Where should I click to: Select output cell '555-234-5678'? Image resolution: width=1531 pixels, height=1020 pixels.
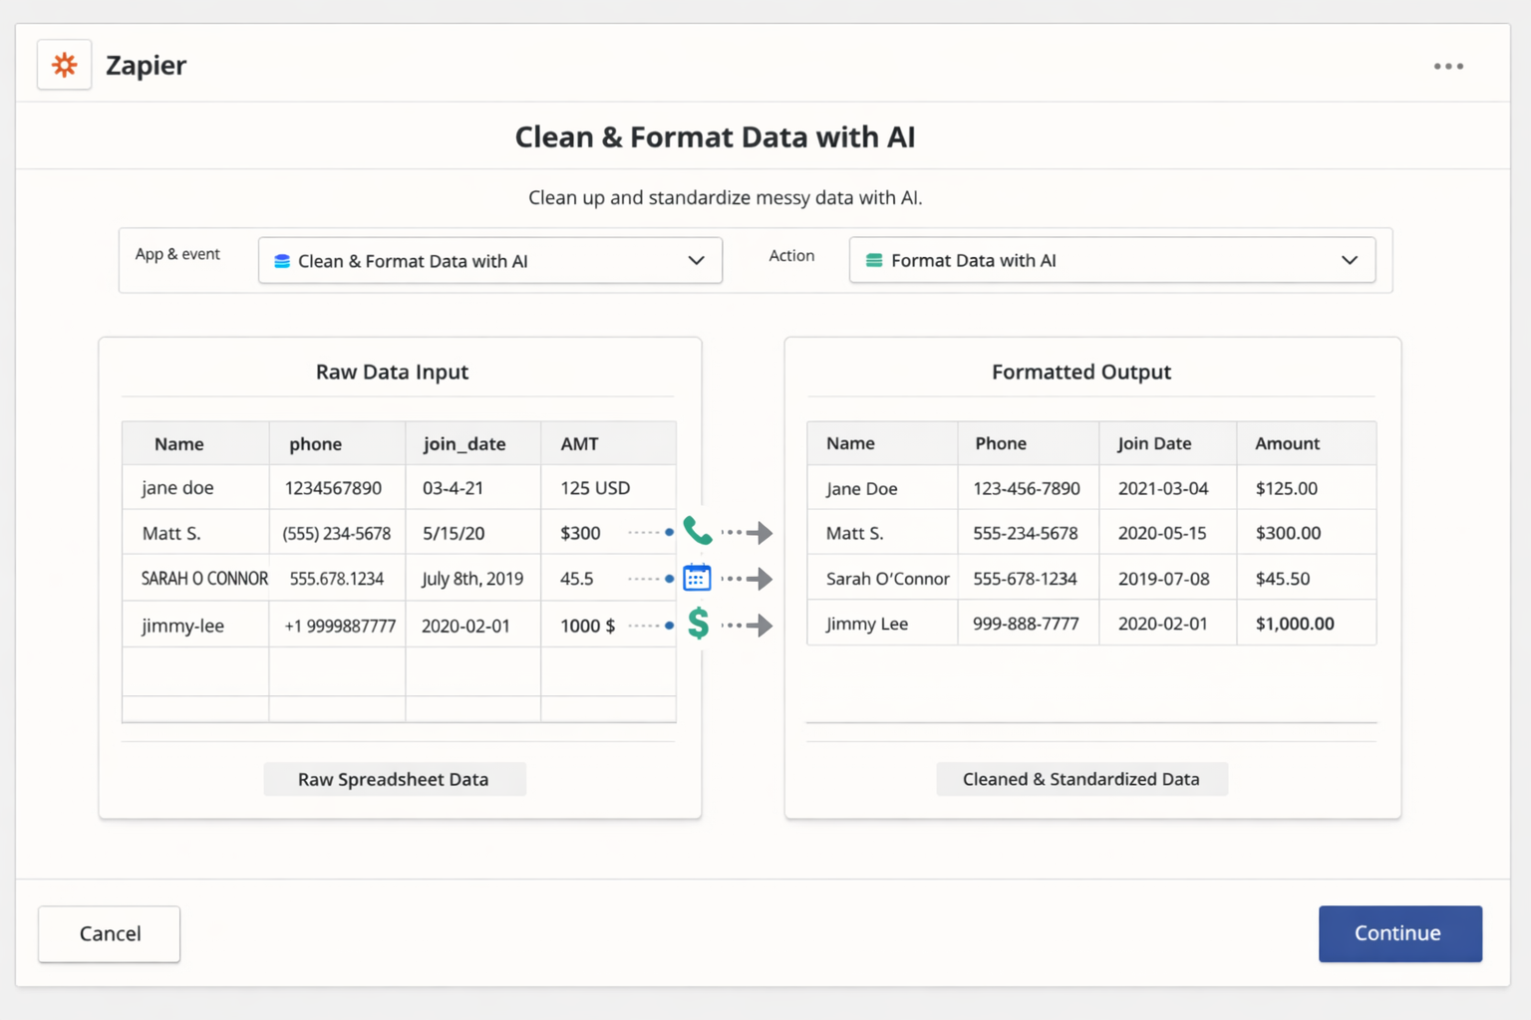(1028, 533)
